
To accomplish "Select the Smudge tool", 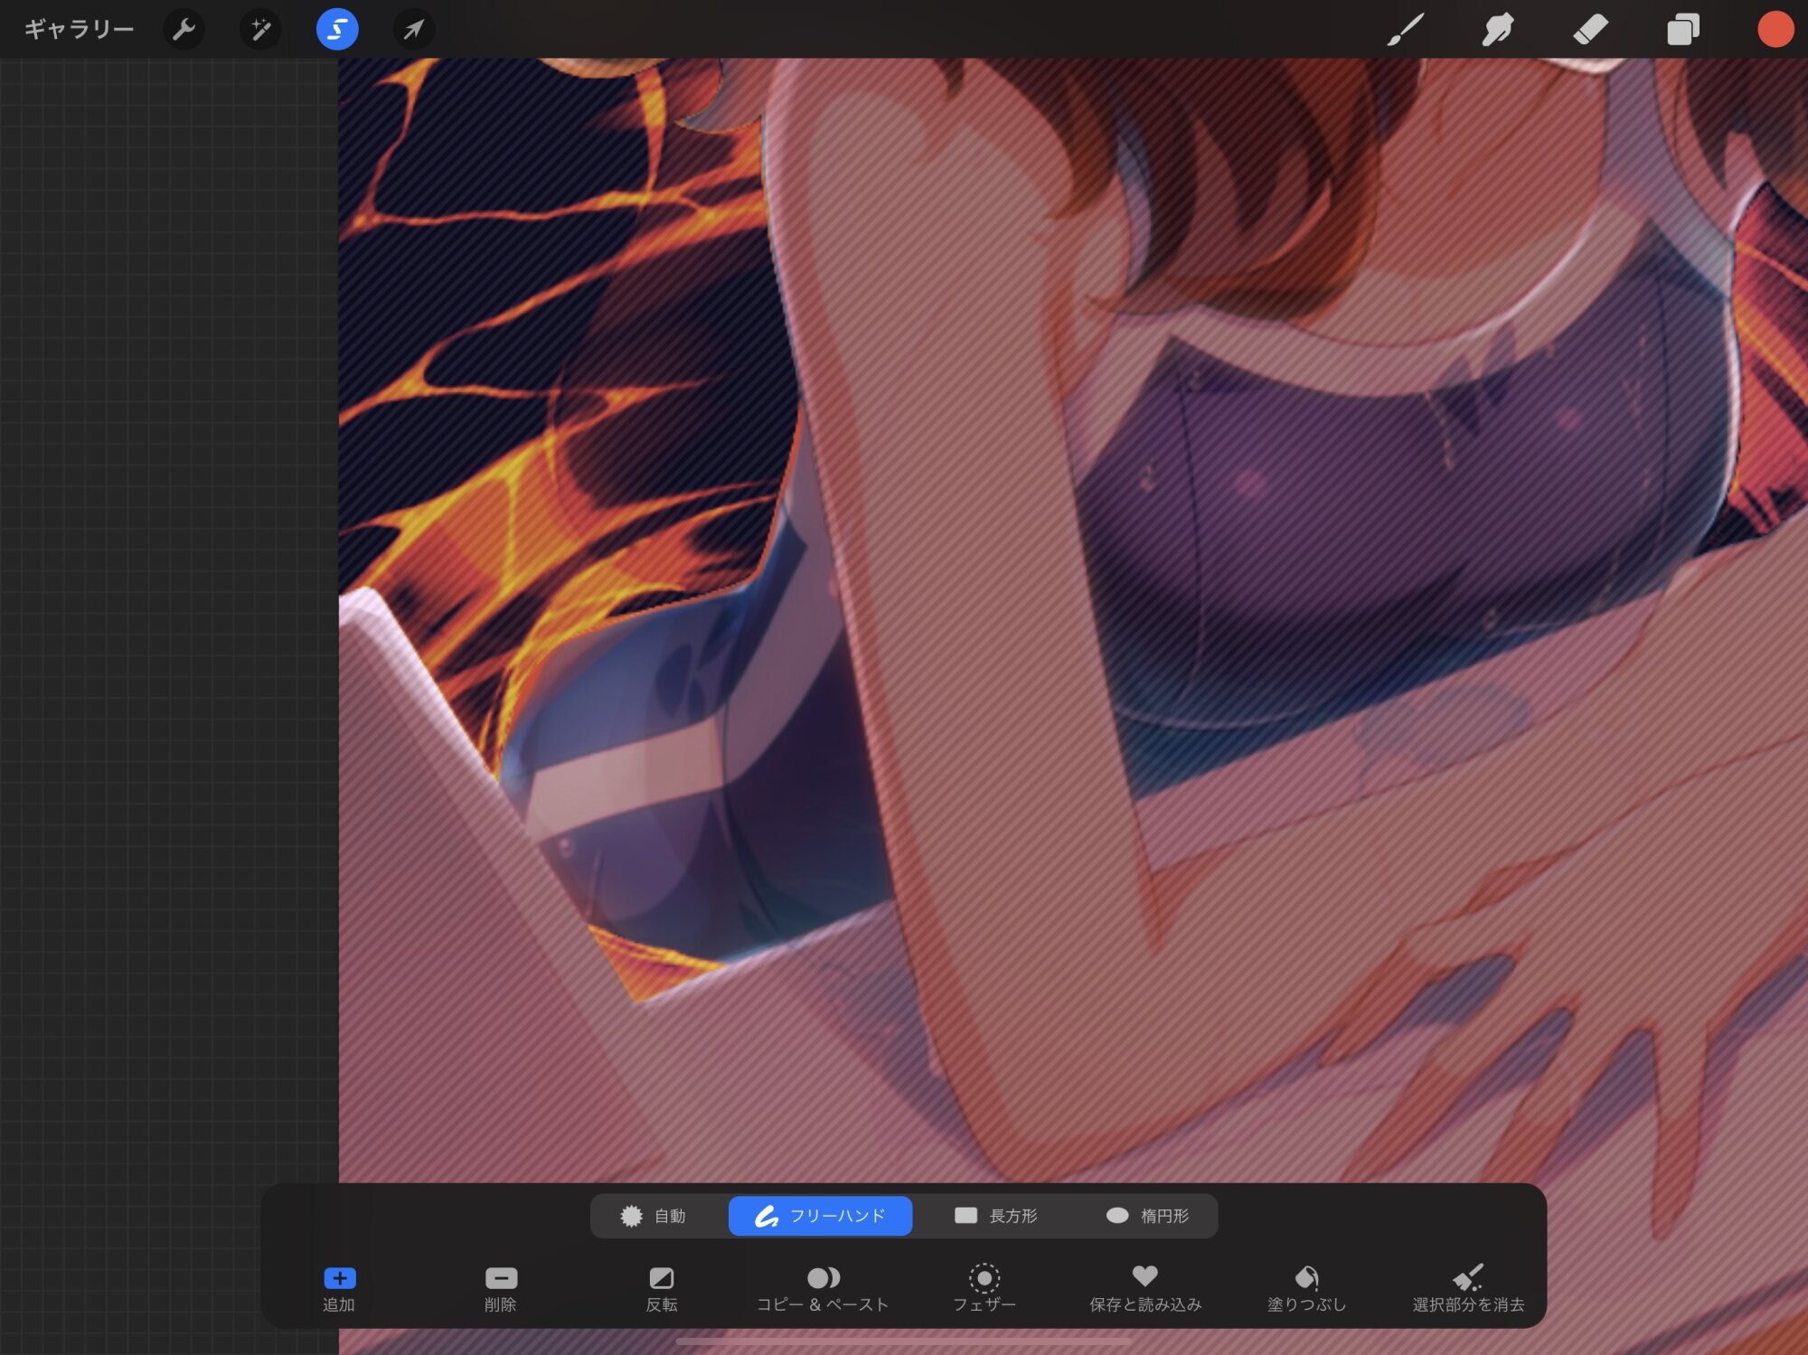I will pyautogui.click(x=1498, y=30).
